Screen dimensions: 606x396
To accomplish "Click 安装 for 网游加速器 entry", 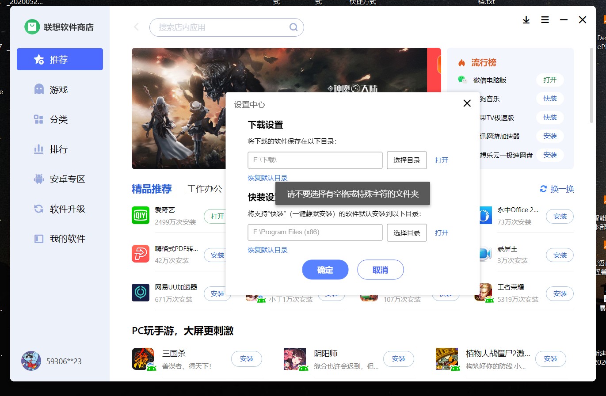I will coord(550,136).
